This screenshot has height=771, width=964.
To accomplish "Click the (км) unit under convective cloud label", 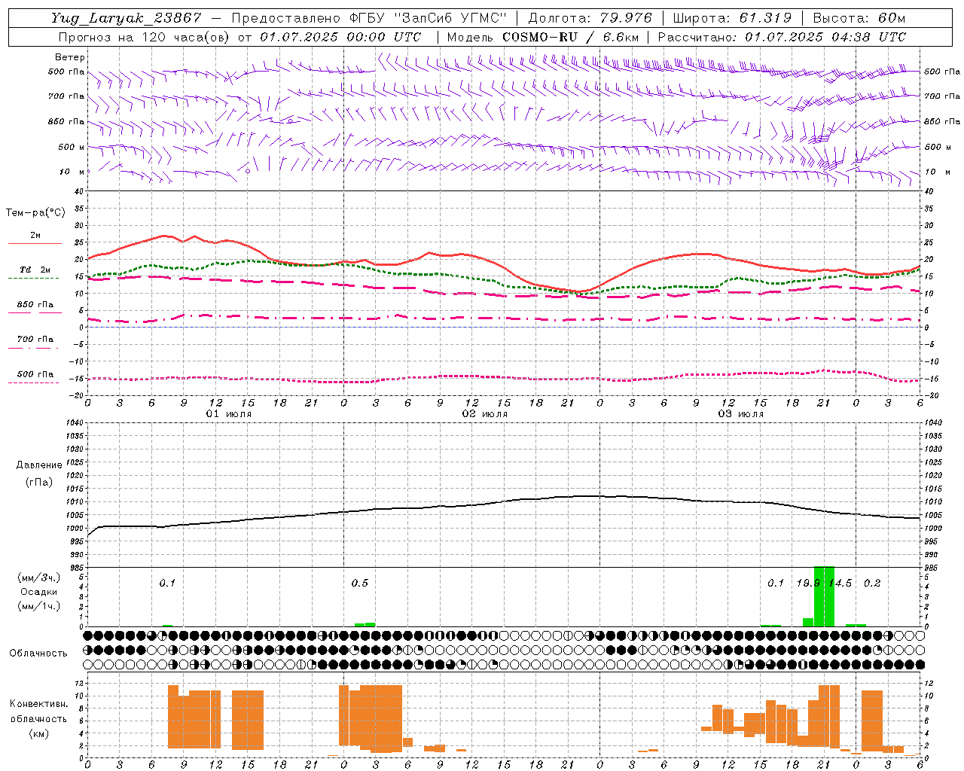I will tap(38, 733).
